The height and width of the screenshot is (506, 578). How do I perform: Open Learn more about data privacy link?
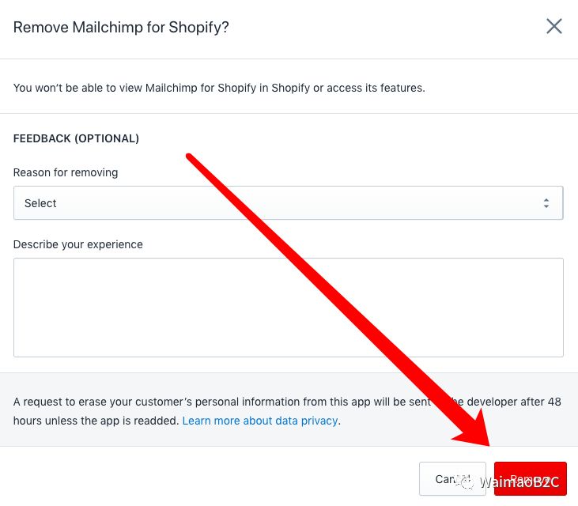pyautogui.click(x=260, y=421)
